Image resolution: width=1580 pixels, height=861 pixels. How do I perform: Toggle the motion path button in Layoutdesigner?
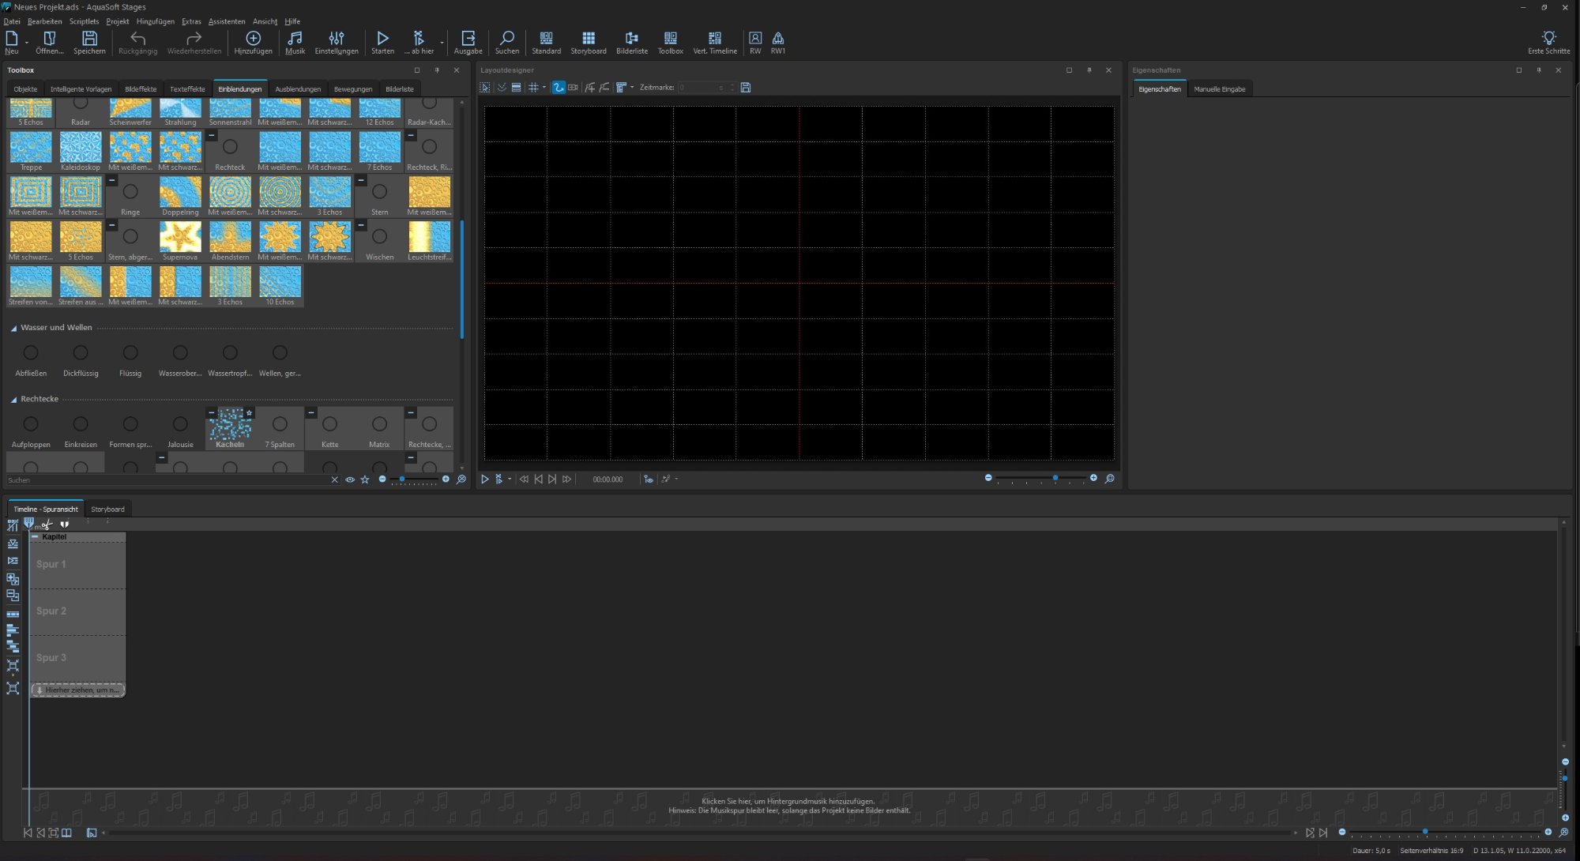coord(559,88)
